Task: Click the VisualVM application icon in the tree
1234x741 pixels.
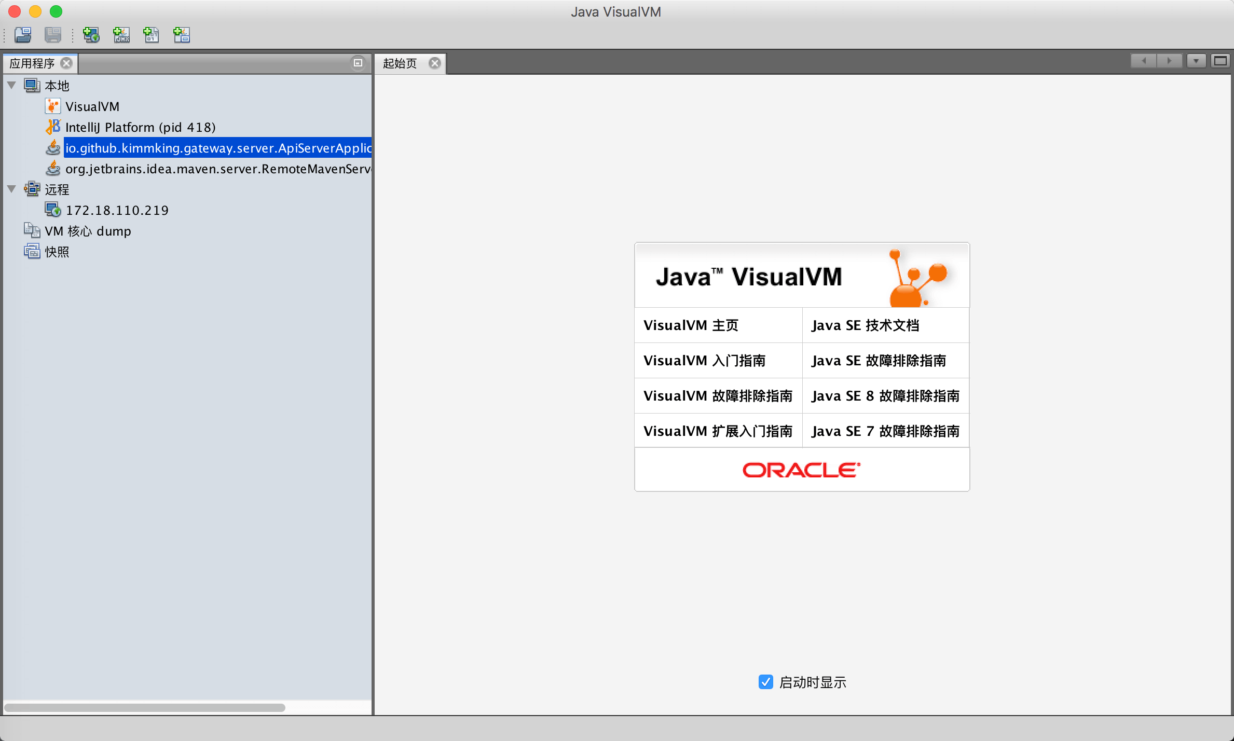Action: click(x=52, y=106)
